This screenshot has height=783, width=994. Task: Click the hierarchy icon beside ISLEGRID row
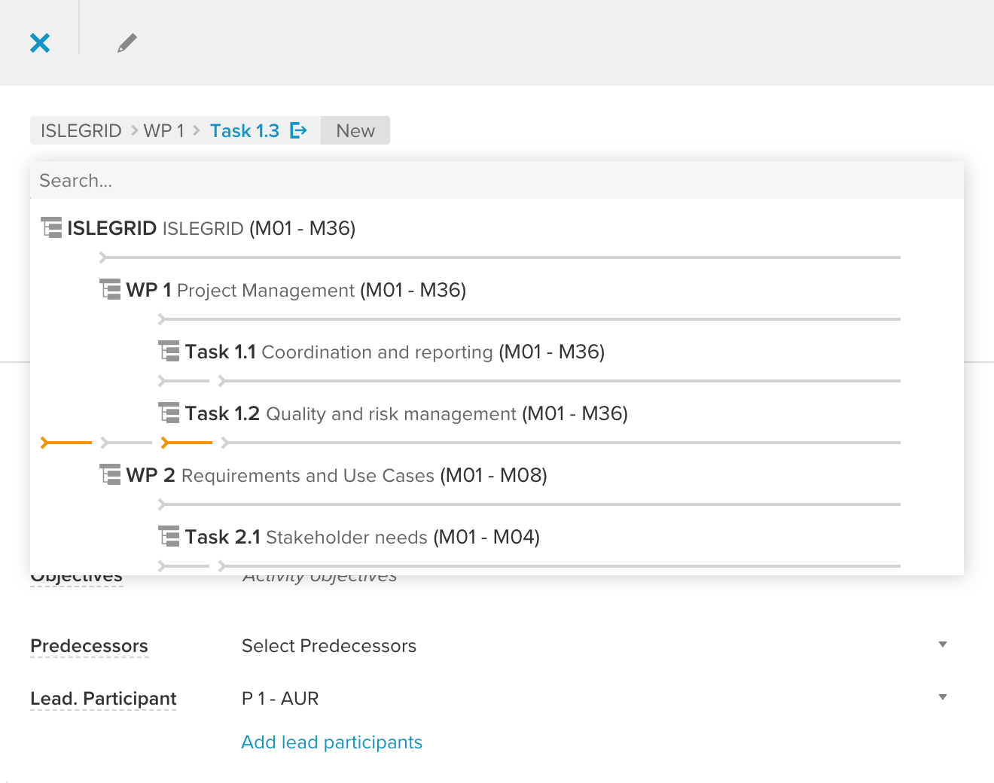(x=51, y=227)
